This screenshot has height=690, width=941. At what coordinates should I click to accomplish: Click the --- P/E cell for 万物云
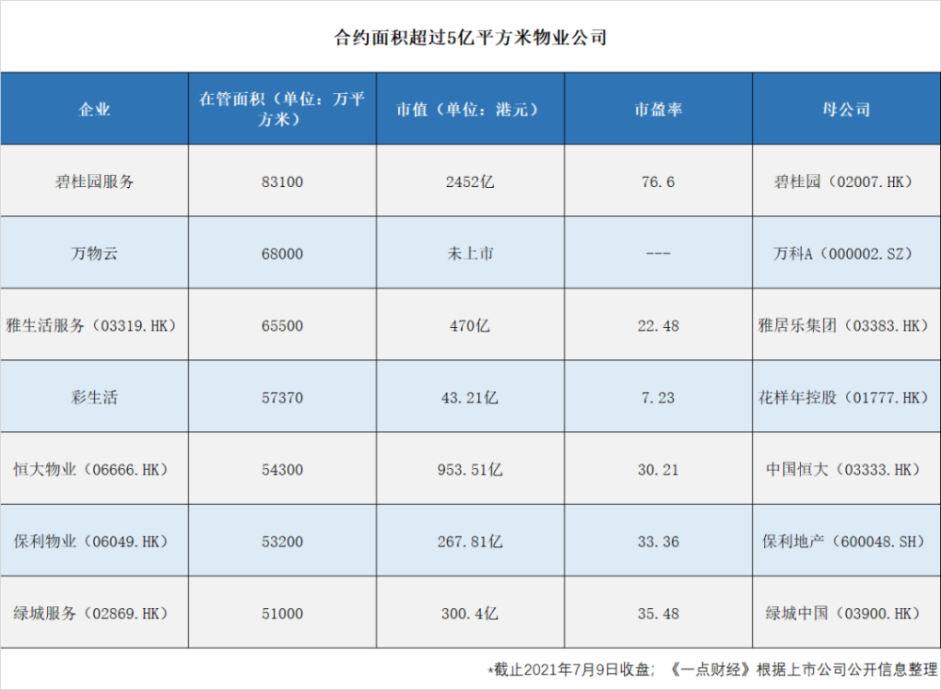[x=659, y=254]
